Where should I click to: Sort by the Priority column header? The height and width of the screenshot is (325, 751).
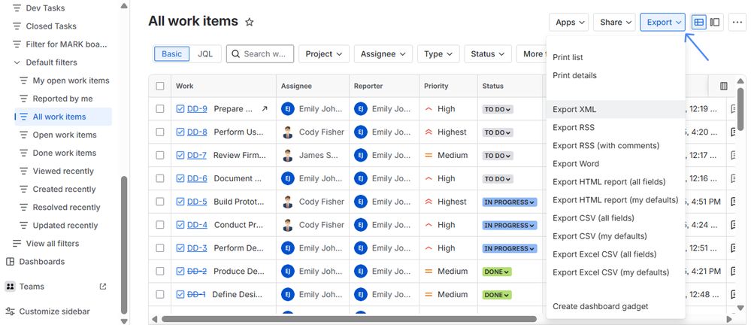tap(436, 87)
